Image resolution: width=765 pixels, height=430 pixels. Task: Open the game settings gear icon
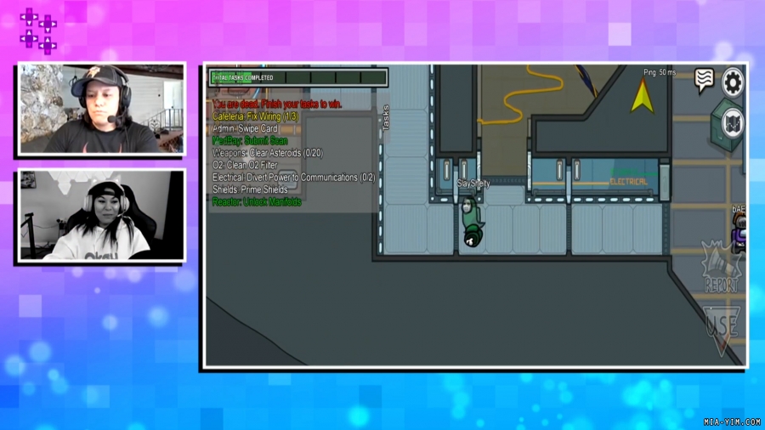[733, 83]
